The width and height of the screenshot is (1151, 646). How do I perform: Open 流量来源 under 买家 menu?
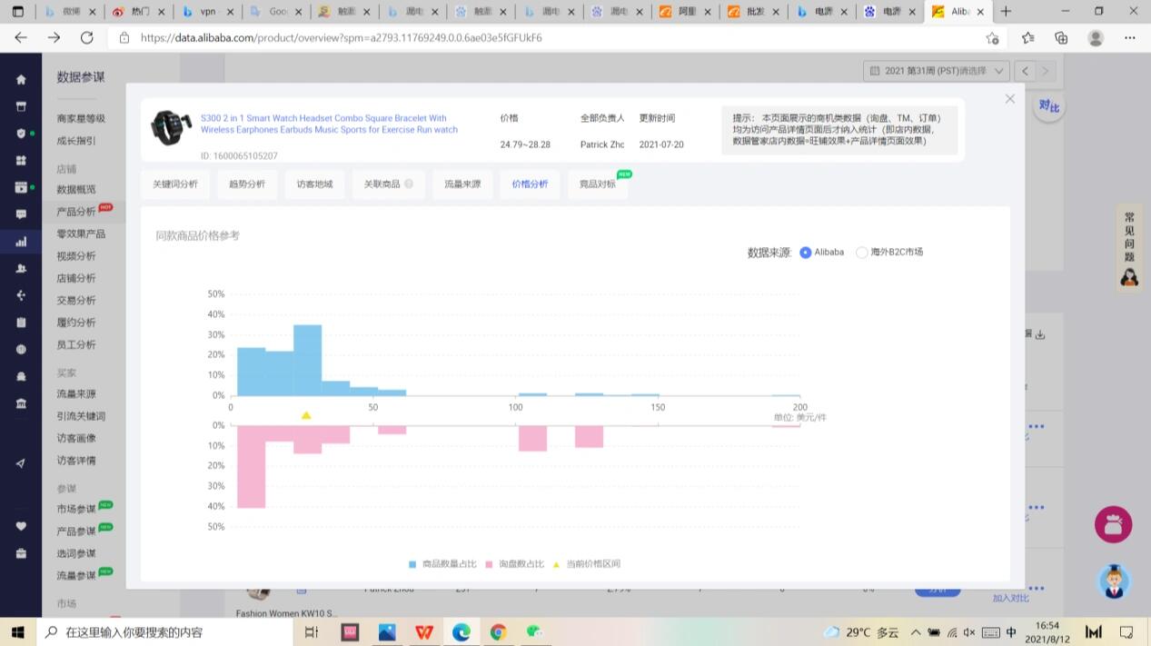[x=76, y=394]
